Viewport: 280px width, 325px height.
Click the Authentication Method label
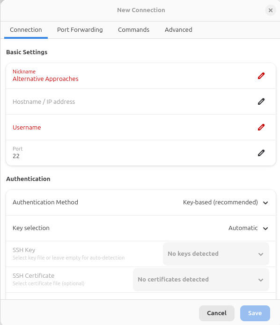[x=45, y=202]
